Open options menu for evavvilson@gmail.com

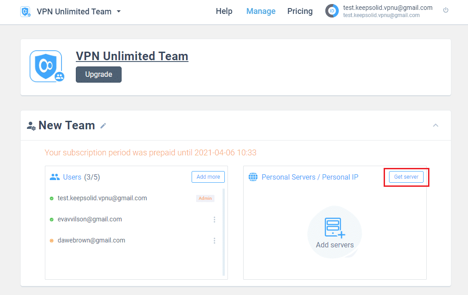(x=214, y=220)
